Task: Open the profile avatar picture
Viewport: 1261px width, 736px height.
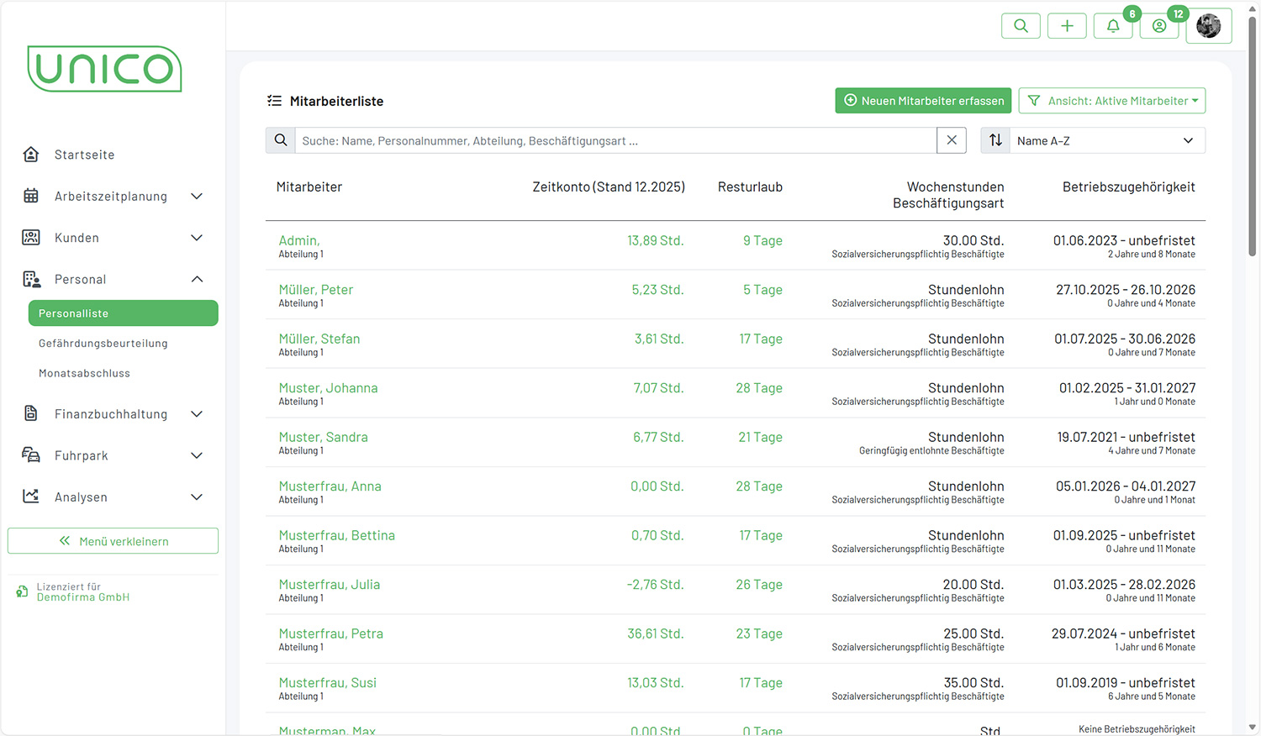Action: click(x=1208, y=26)
